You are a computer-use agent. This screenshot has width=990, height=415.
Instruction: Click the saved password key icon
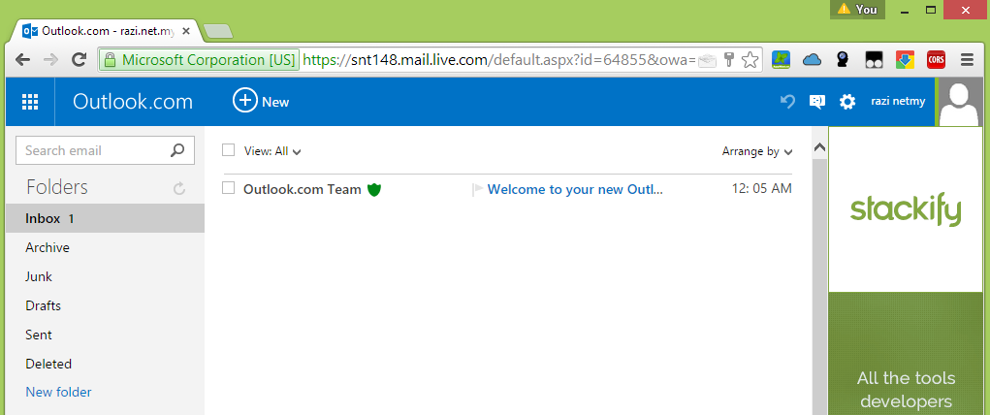point(729,60)
